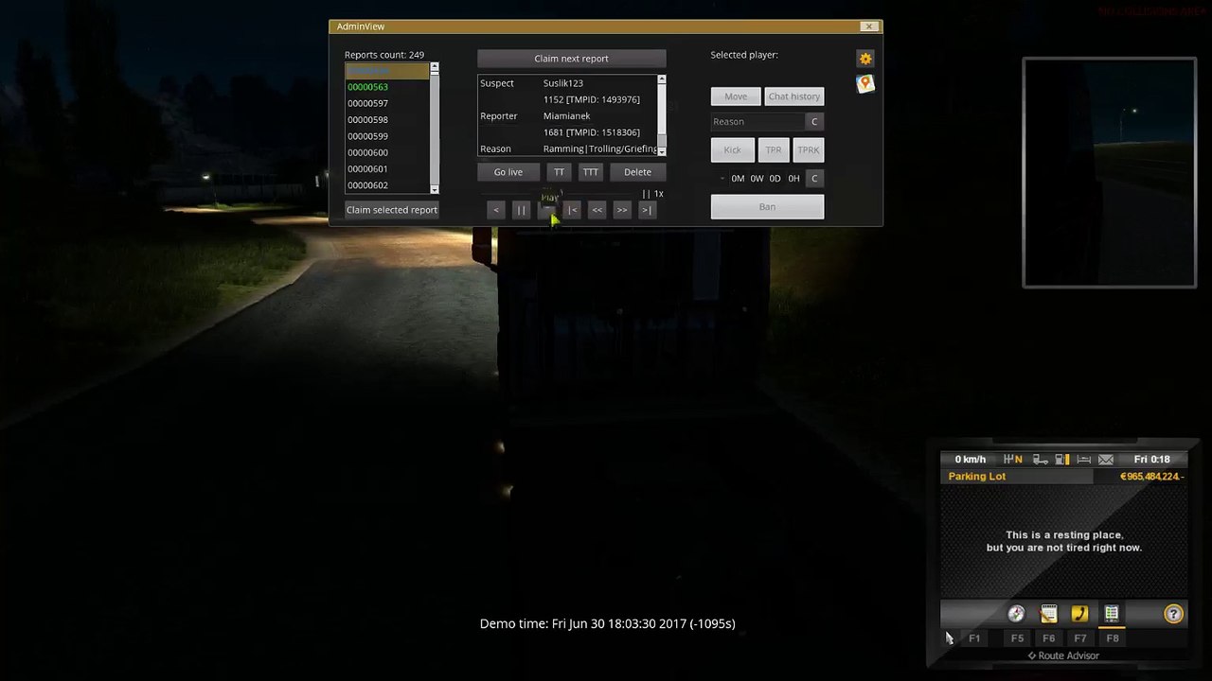Click the 0H hours ban duration value

793,179
